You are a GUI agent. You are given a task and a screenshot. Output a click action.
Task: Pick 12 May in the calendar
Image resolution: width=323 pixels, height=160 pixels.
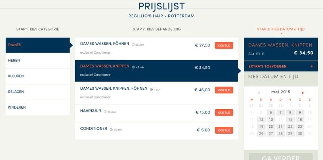pos(261,120)
